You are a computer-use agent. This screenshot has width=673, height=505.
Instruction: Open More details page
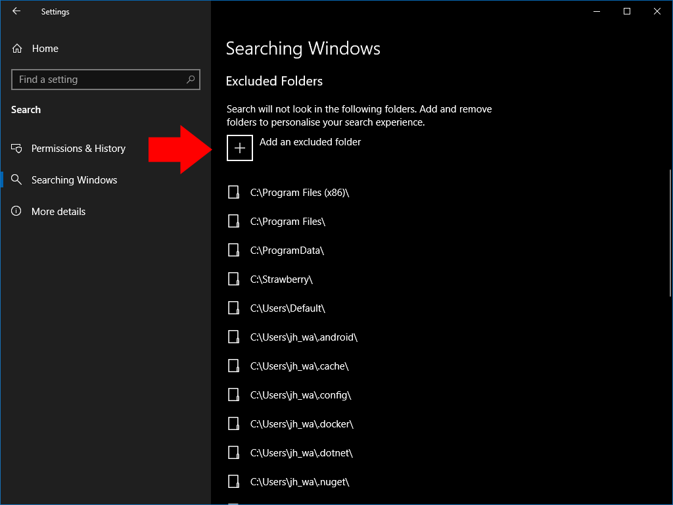(58, 212)
